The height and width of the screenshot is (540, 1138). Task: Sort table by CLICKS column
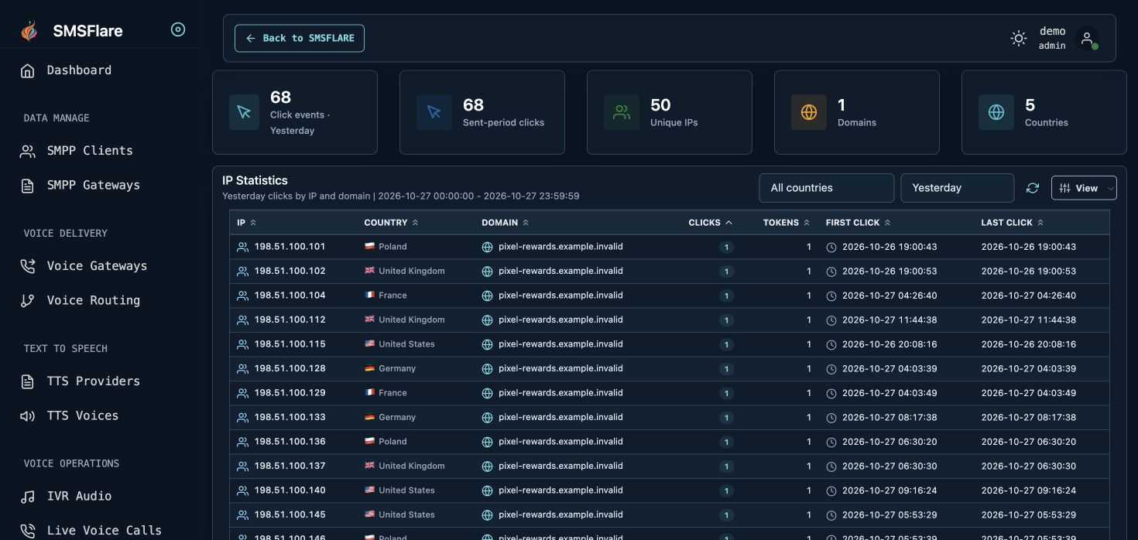tap(711, 223)
